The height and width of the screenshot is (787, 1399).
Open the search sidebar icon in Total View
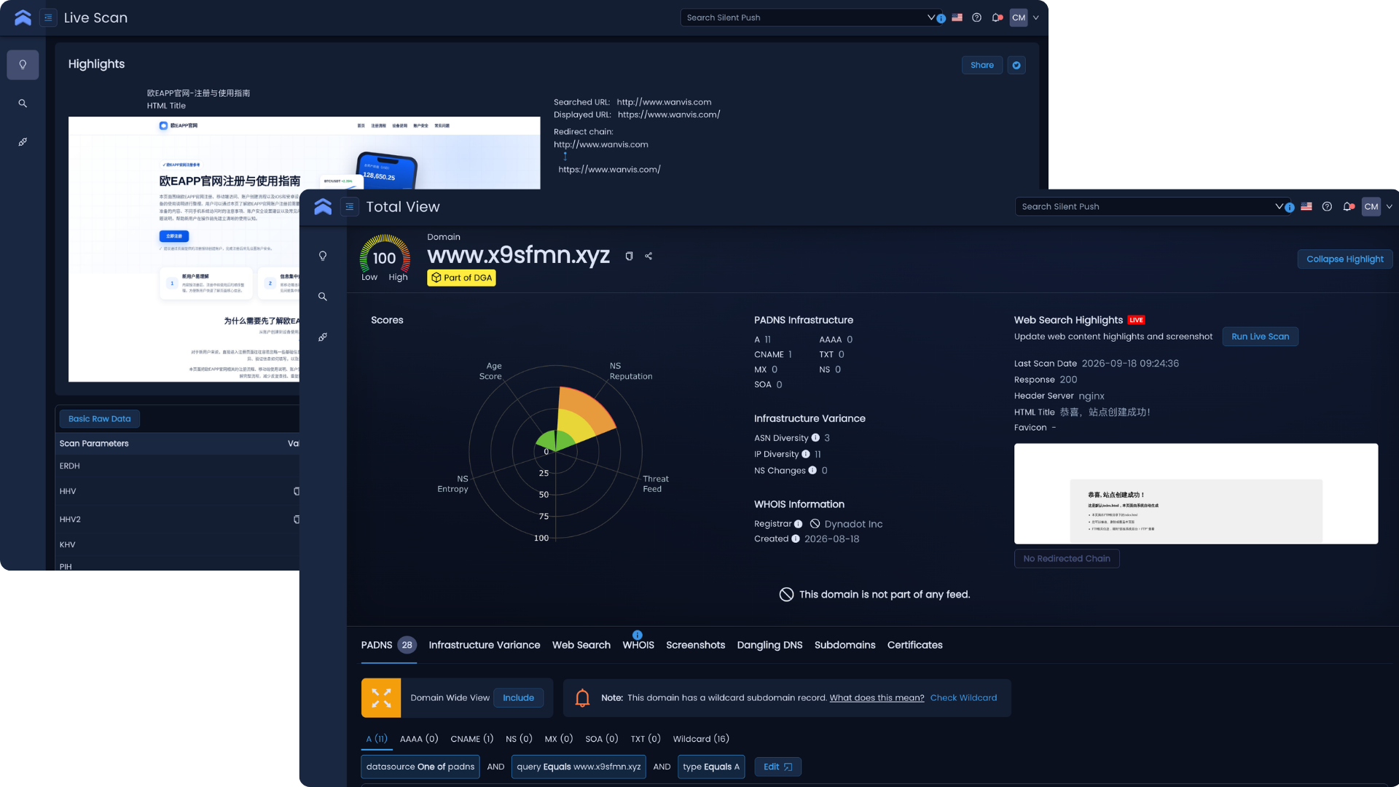pyautogui.click(x=323, y=297)
